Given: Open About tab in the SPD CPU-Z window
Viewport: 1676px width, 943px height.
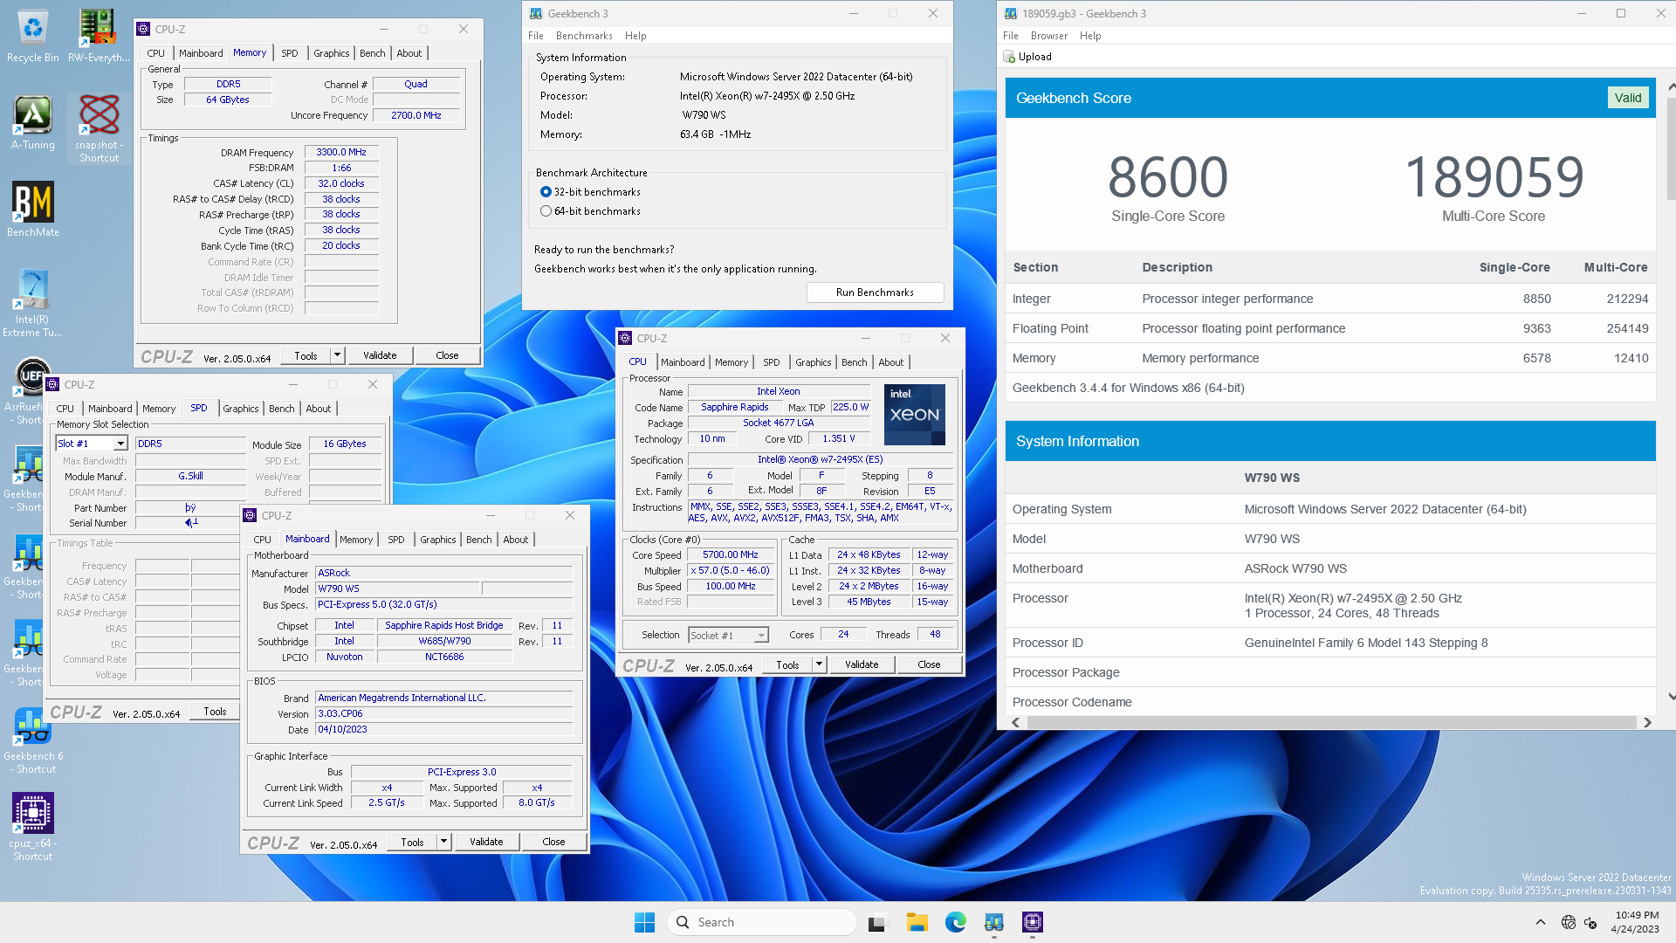Looking at the screenshot, I should coord(318,409).
